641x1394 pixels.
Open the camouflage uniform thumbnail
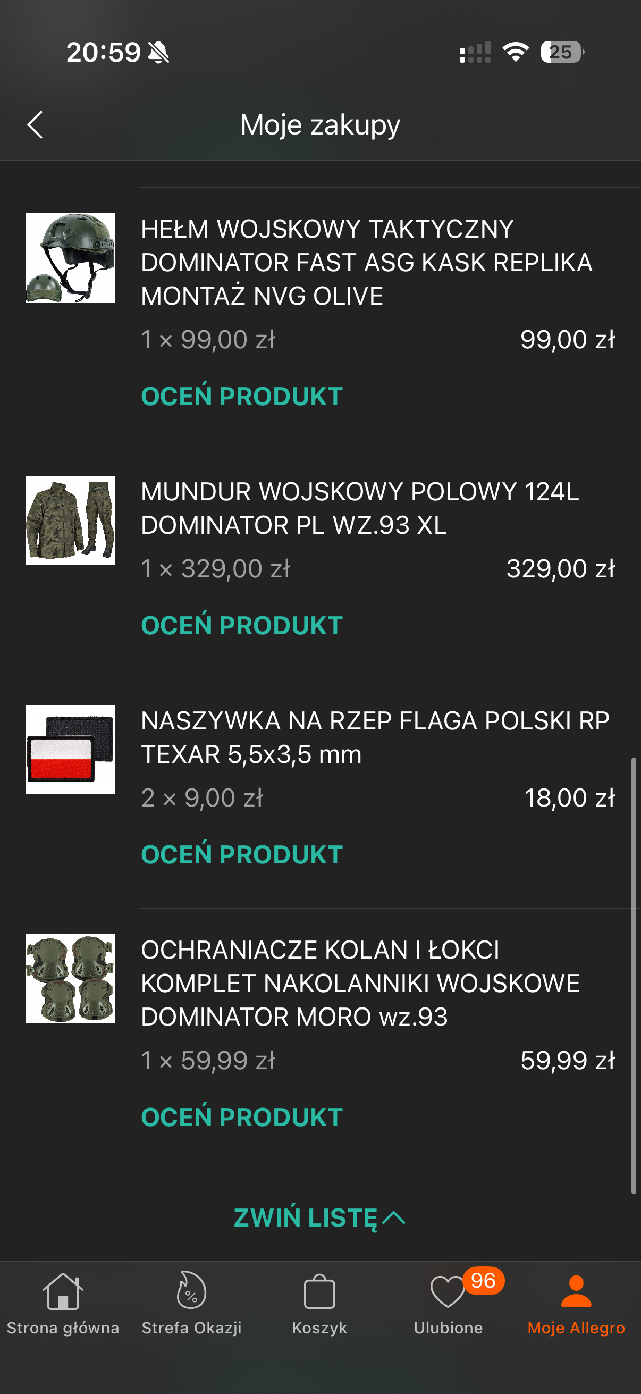click(x=70, y=520)
